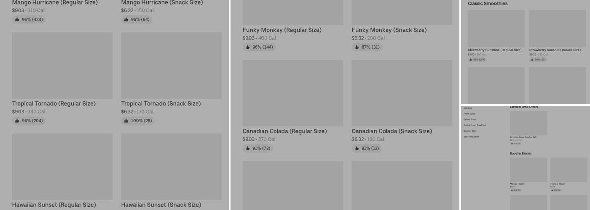This screenshot has height=210, width=590.
Task: Open the Specialty Items category
Action: coord(471,137)
